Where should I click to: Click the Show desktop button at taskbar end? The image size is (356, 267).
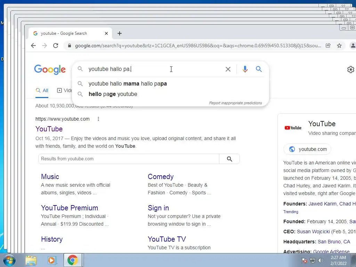(354, 260)
